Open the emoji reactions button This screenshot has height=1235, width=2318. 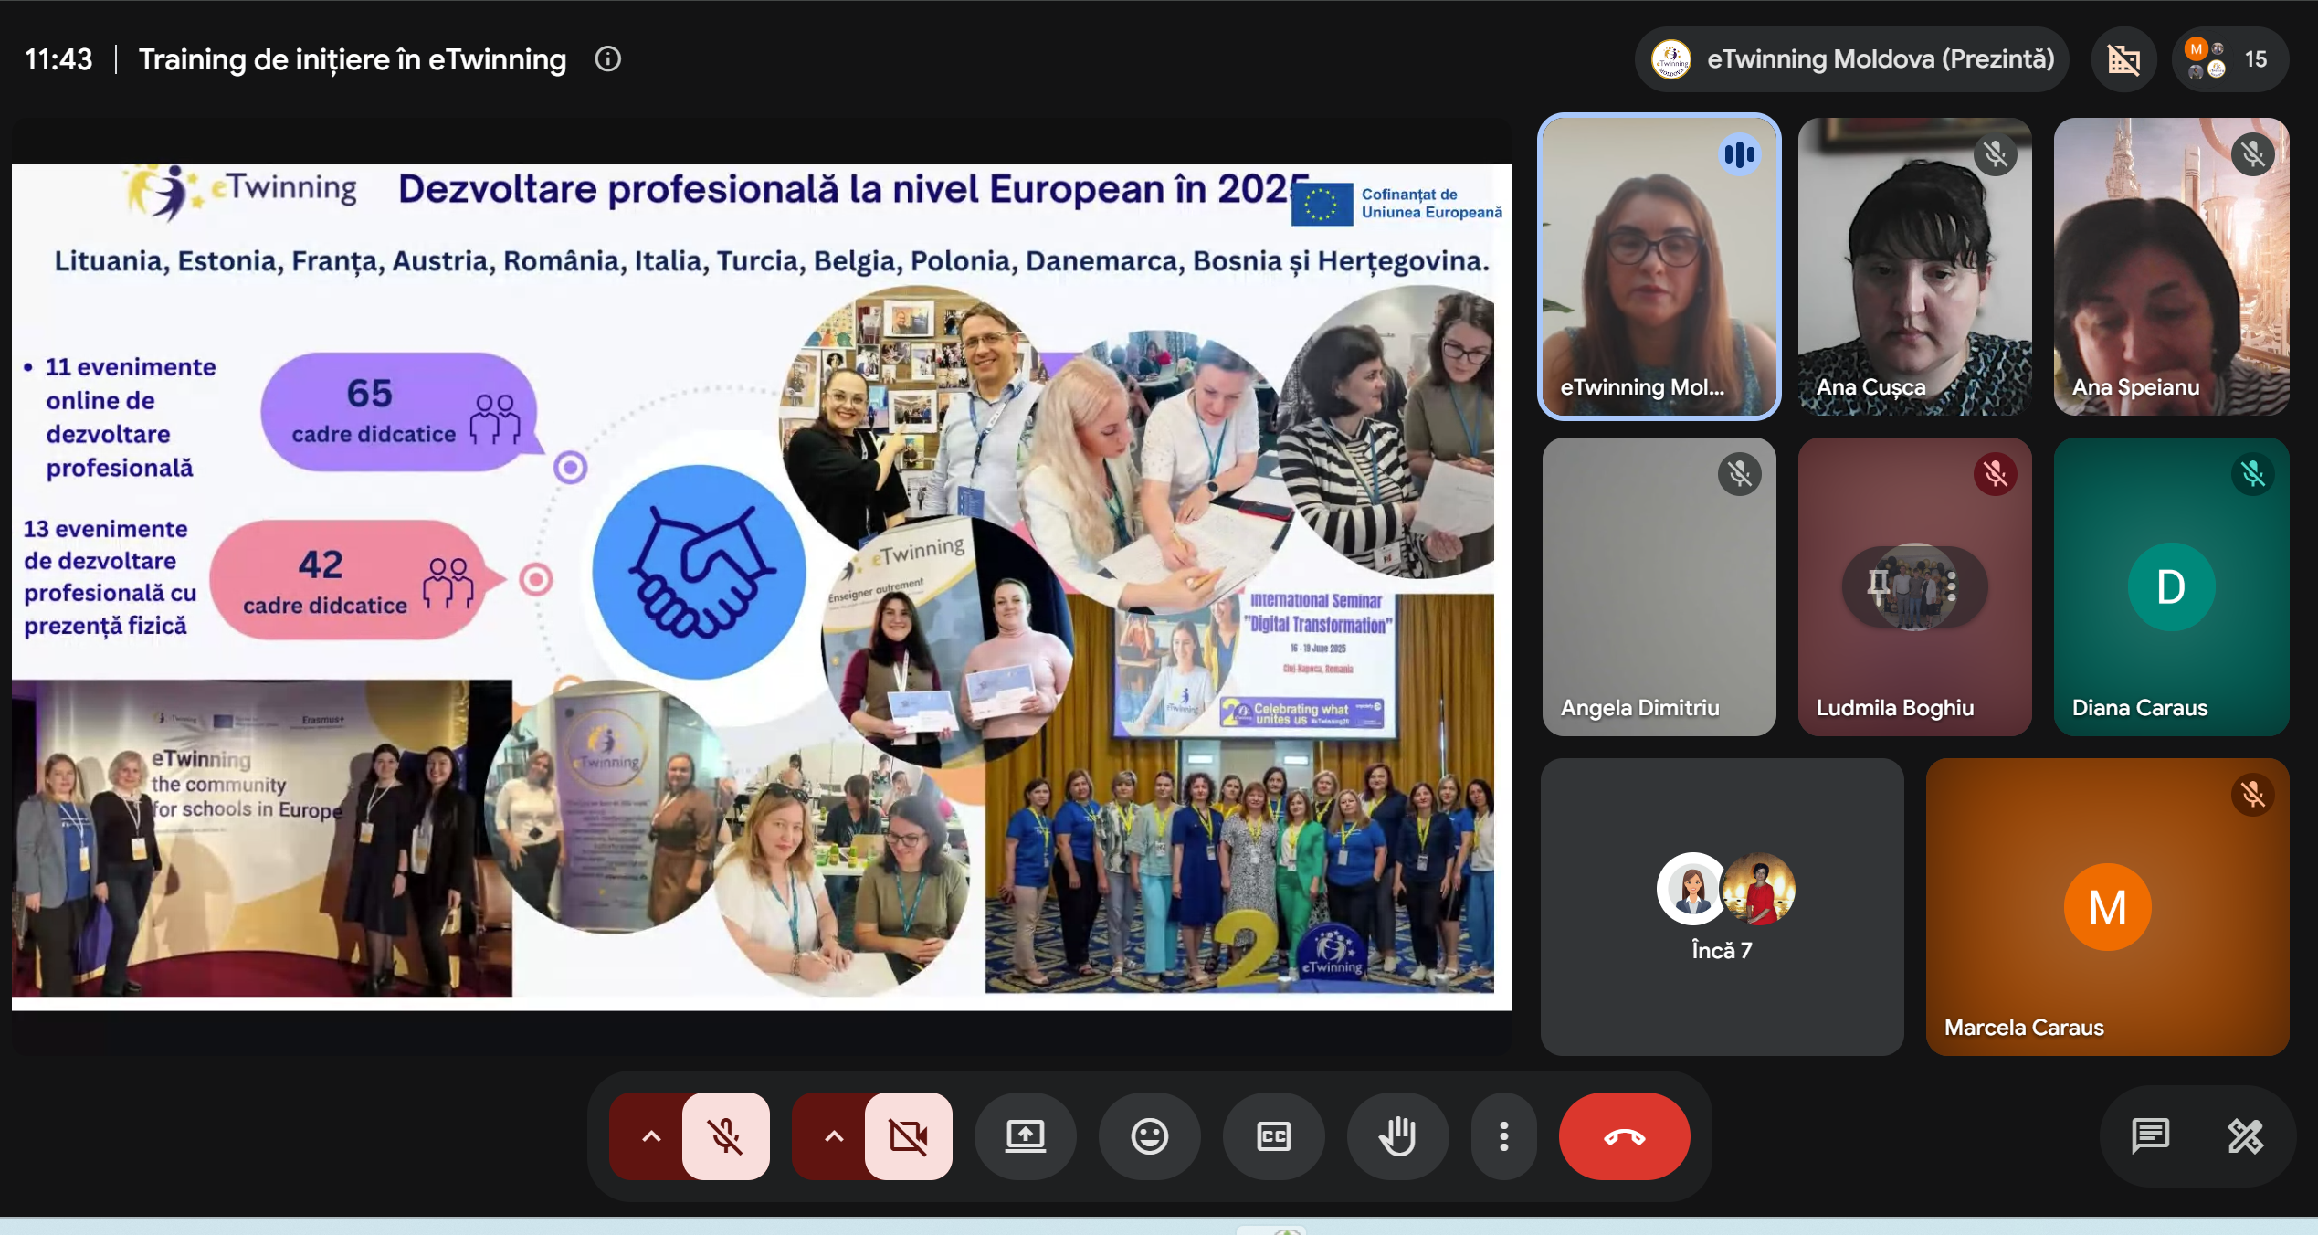1150,1136
